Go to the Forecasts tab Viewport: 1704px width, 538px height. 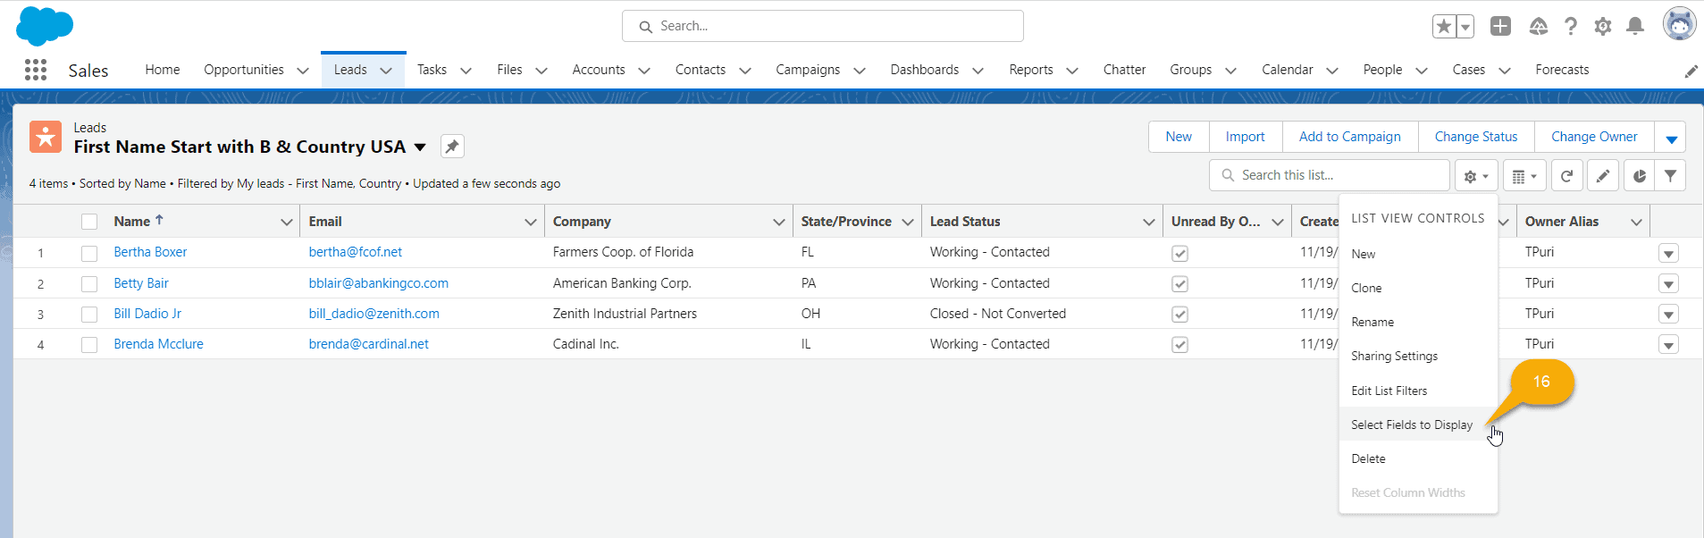click(1562, 70)
